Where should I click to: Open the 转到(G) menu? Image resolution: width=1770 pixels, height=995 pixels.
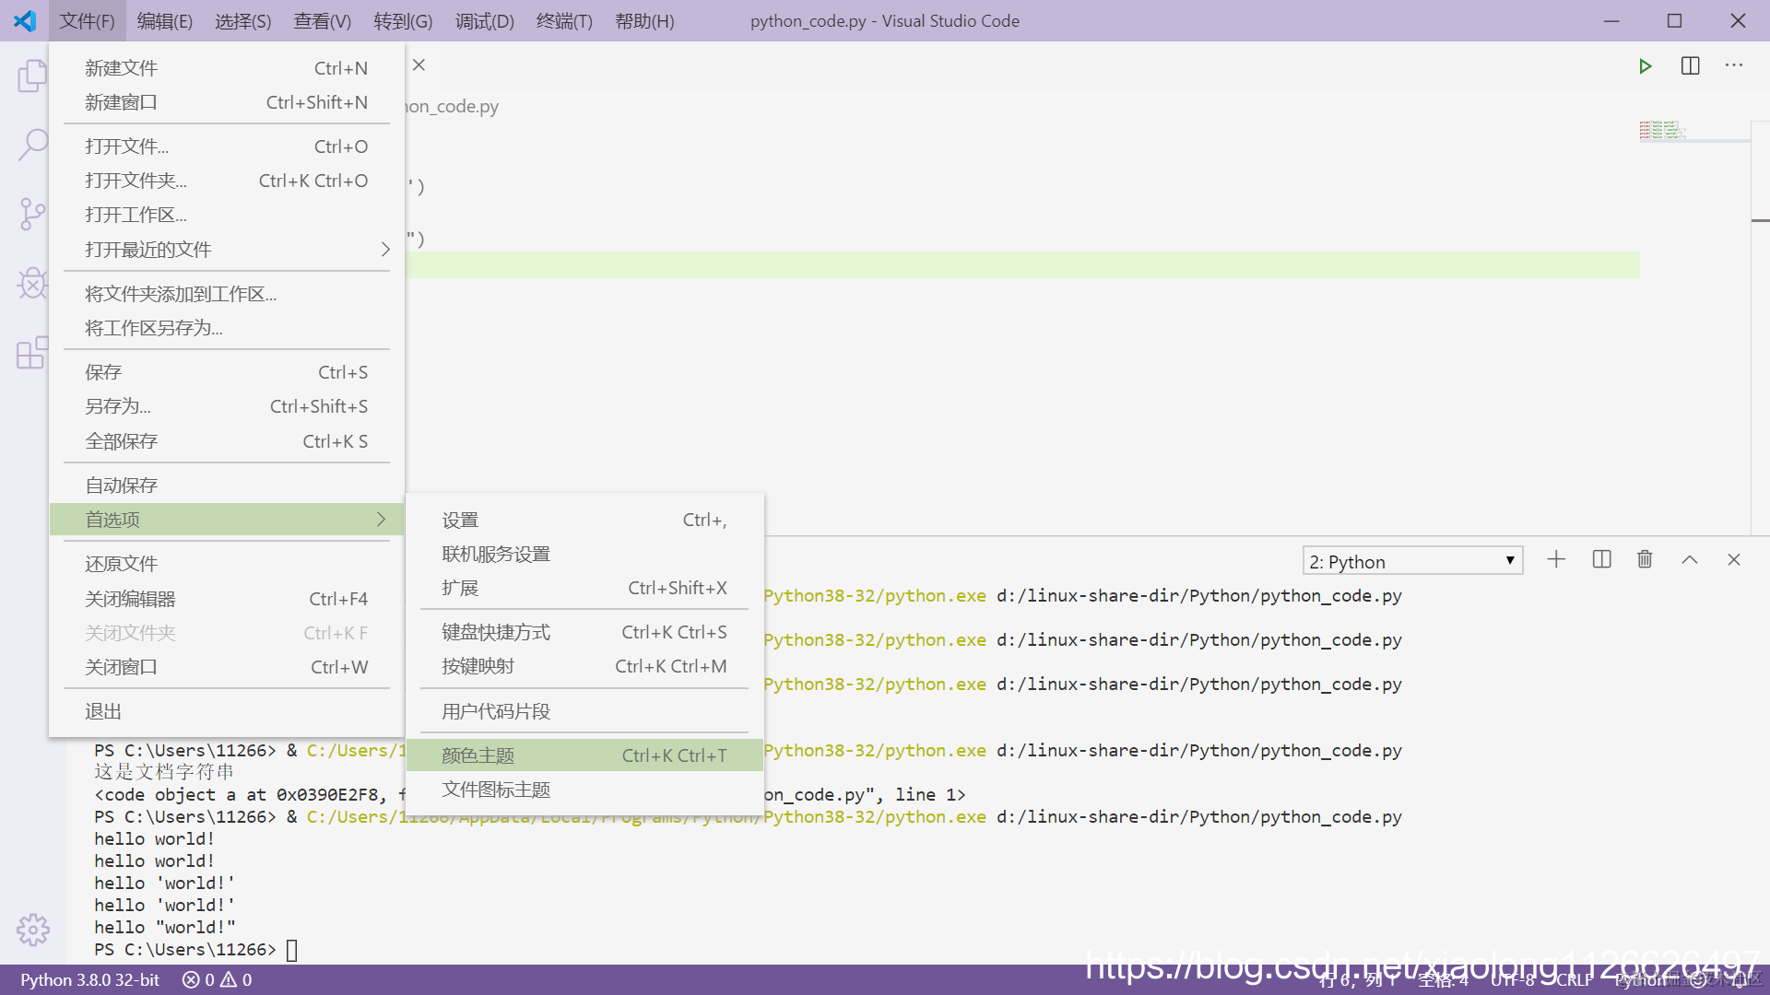[403, 20]
